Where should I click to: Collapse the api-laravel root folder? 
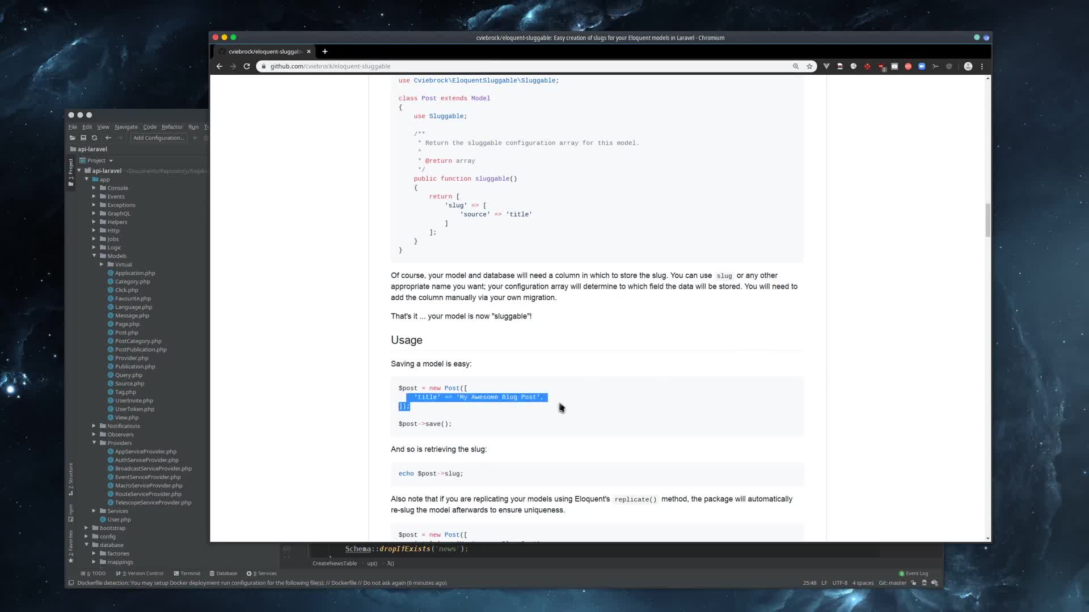[x=79, y=171]
